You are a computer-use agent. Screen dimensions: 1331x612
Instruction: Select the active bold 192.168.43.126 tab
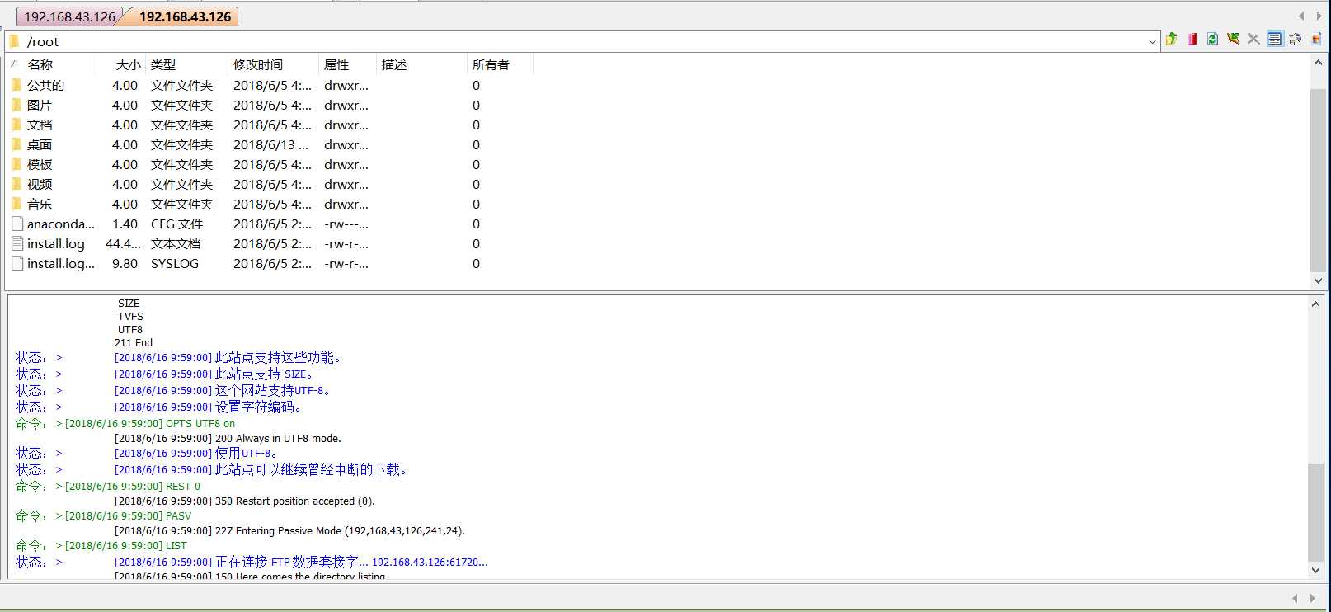click(185, 16)
